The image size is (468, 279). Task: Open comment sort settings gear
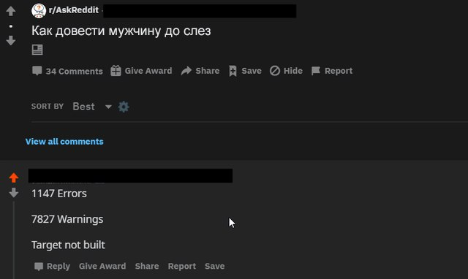click(x=124, y=107)
